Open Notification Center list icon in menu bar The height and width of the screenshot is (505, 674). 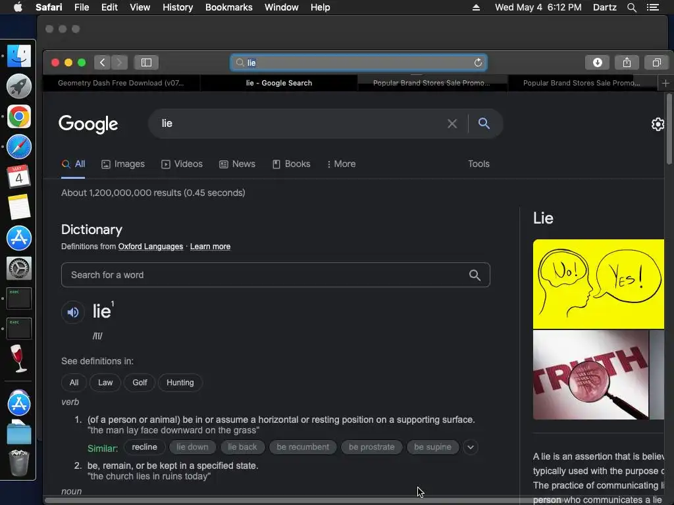pyautogui.click(x=653, y=7)
